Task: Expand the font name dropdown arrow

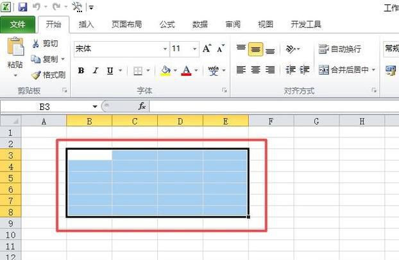Action: pos(165,49)
